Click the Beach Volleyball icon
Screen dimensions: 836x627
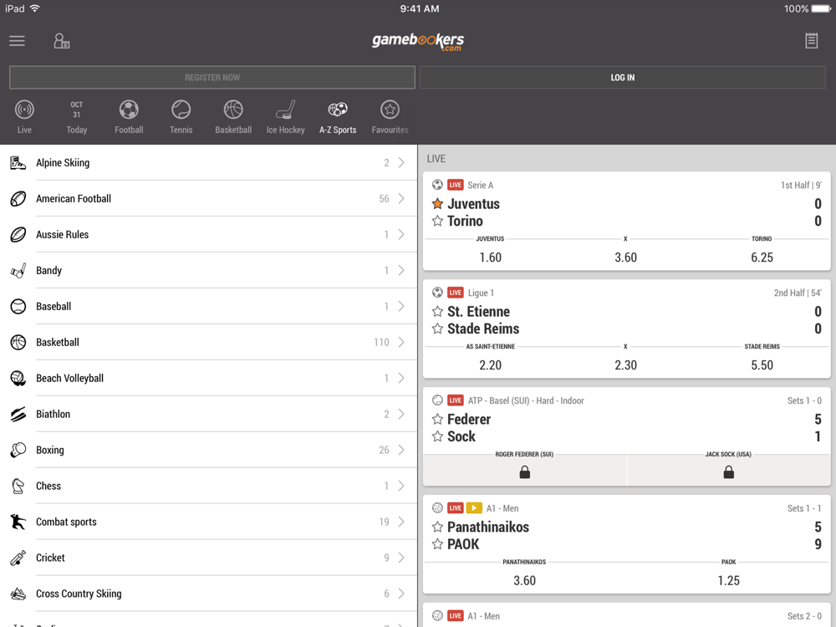click(18, 378)
